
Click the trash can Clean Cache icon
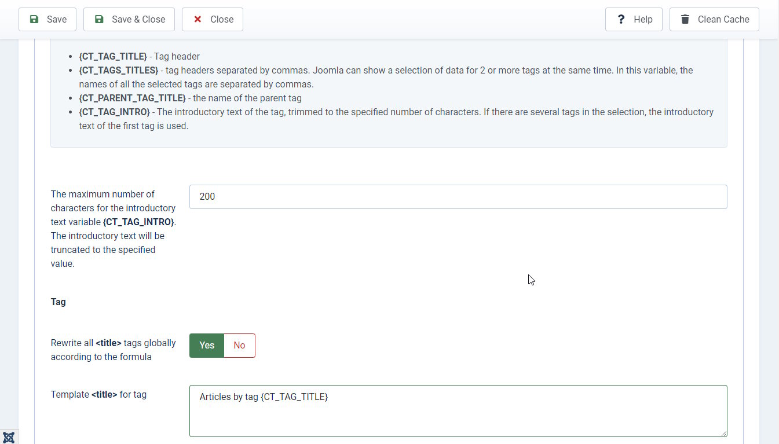click(685, 19)
